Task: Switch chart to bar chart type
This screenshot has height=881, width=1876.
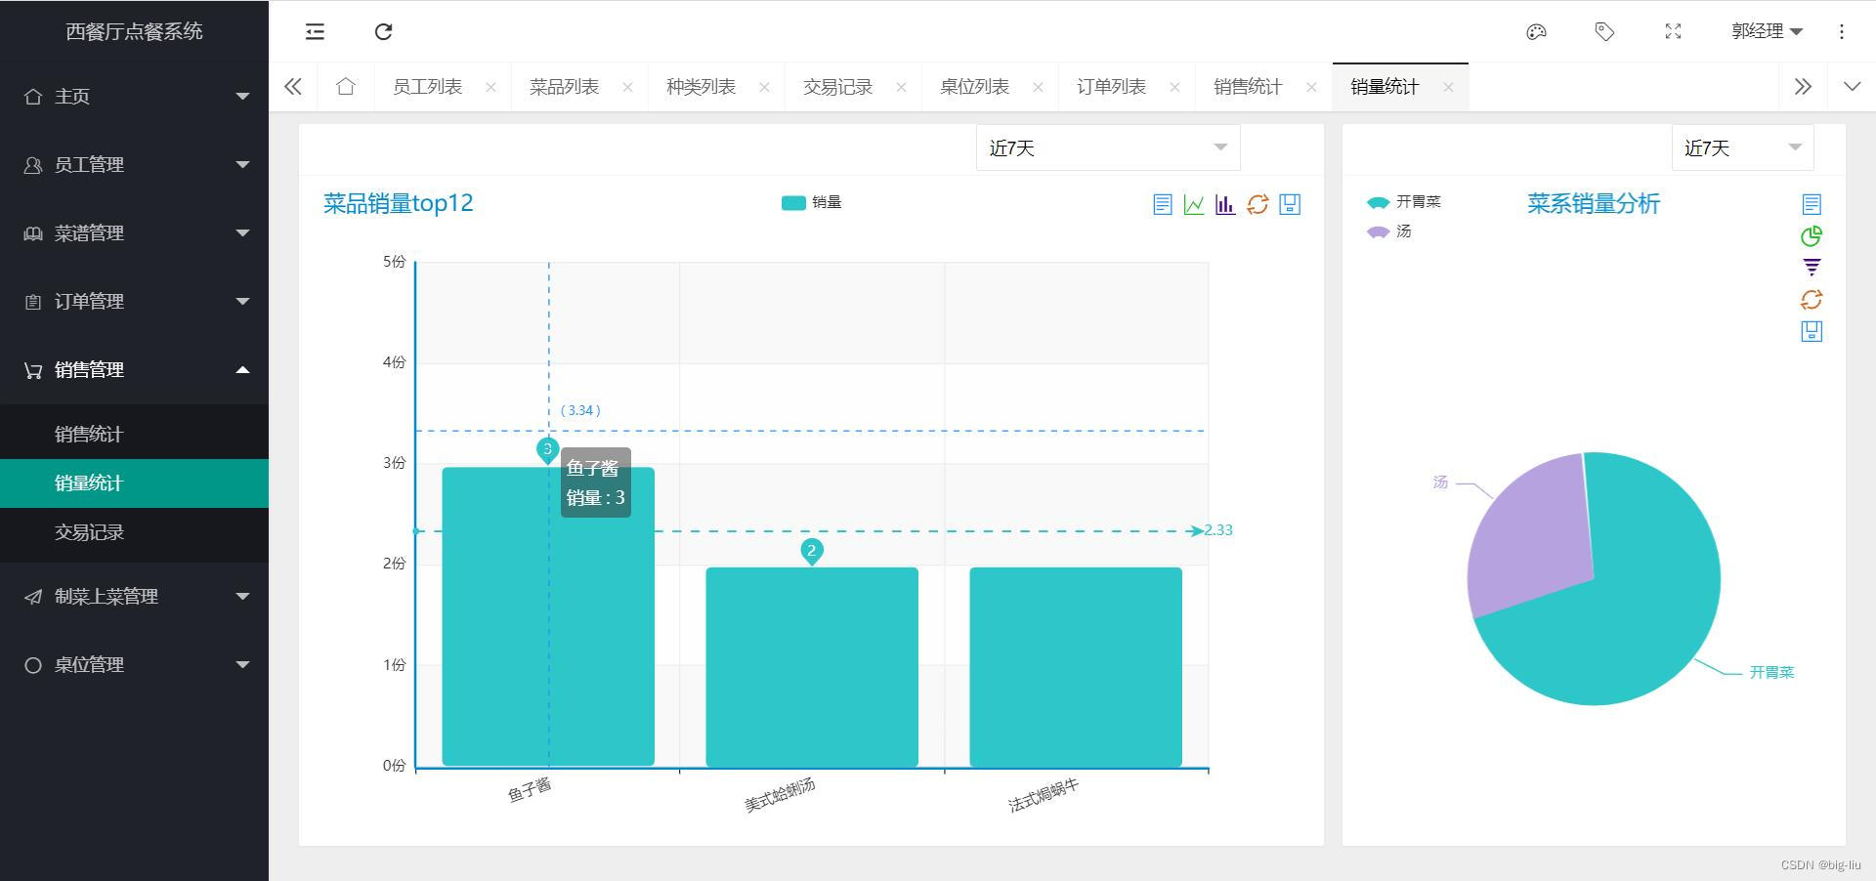Action: coord(1225,204)
